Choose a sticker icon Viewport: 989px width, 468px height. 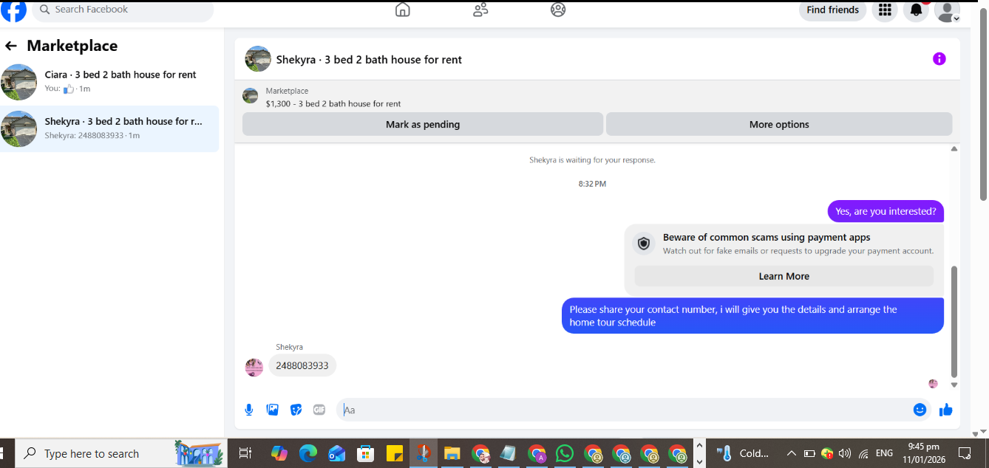(x=296, y=410)
